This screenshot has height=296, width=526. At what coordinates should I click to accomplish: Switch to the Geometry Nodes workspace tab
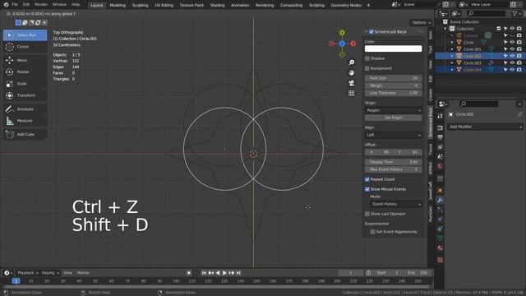[x=346, y=5]
